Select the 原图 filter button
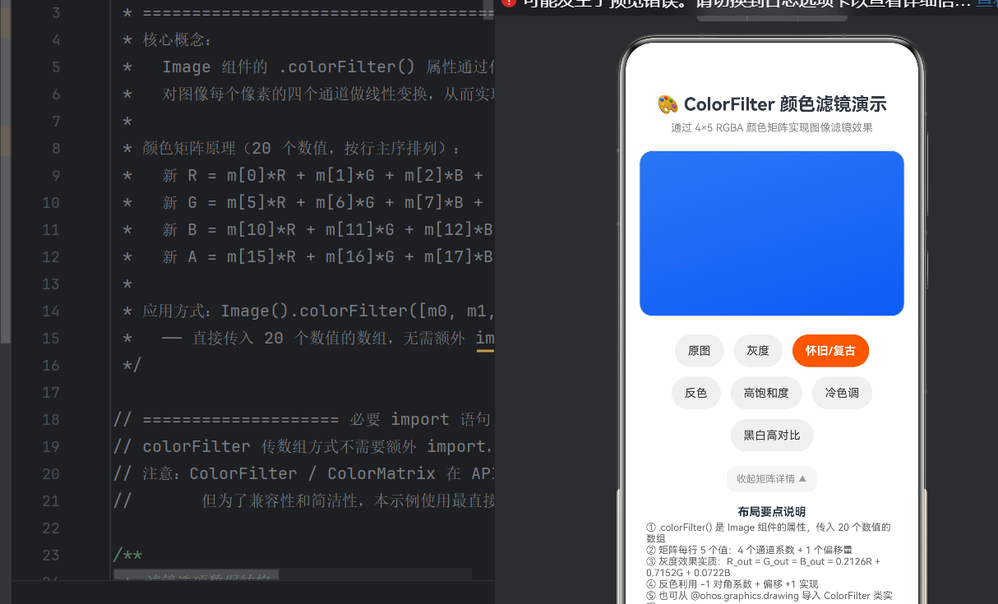998x604 pixels. (699, 351)
